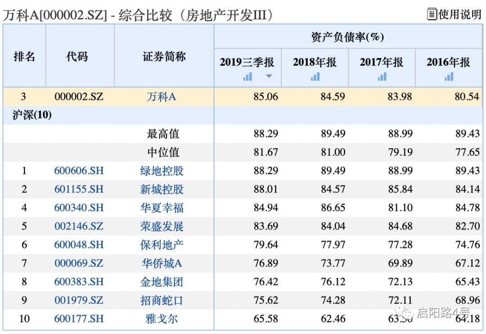Select 保利地产 value 79.64
The height and width of the screenshot is (334, 486).
[266, 245]
